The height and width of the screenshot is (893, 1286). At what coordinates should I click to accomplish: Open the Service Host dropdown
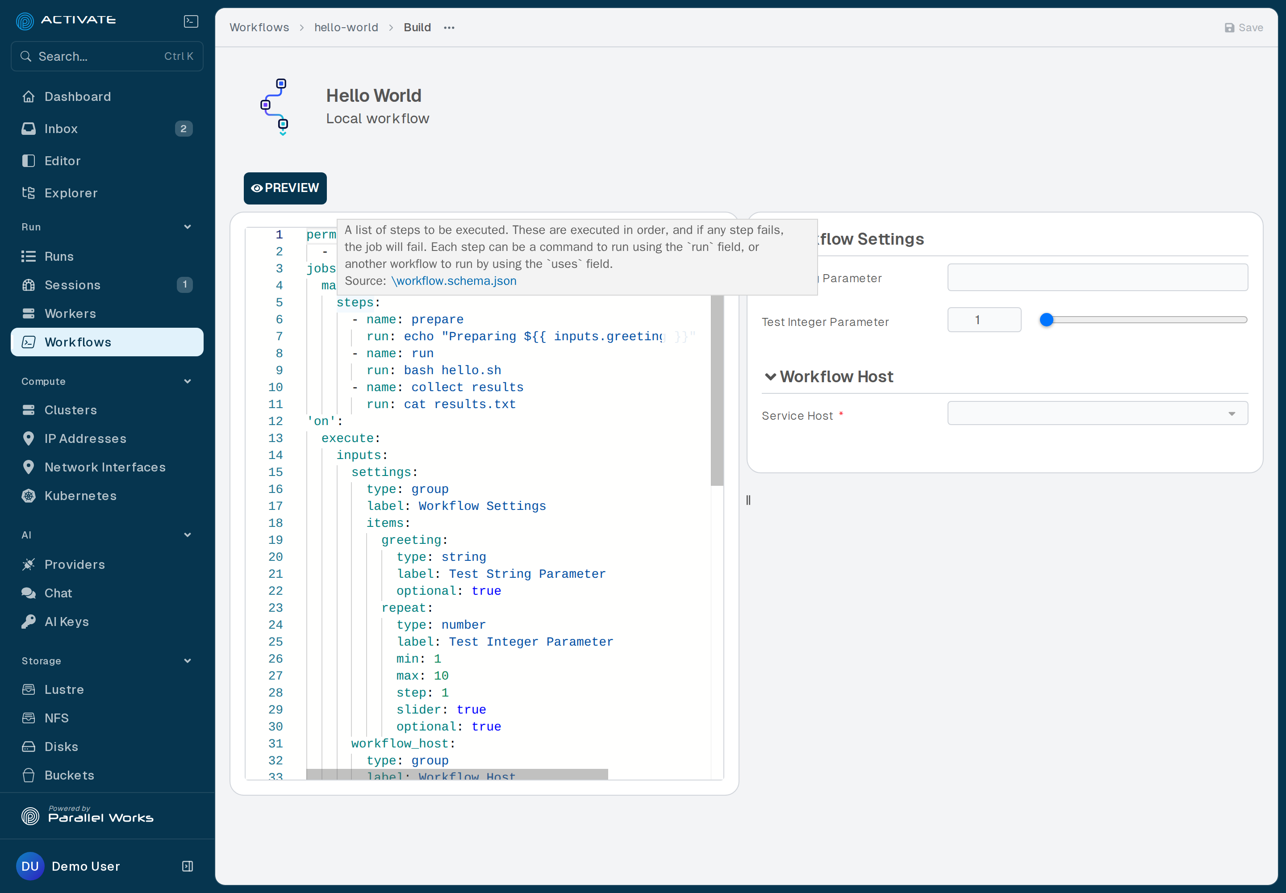pos(1098,413)
